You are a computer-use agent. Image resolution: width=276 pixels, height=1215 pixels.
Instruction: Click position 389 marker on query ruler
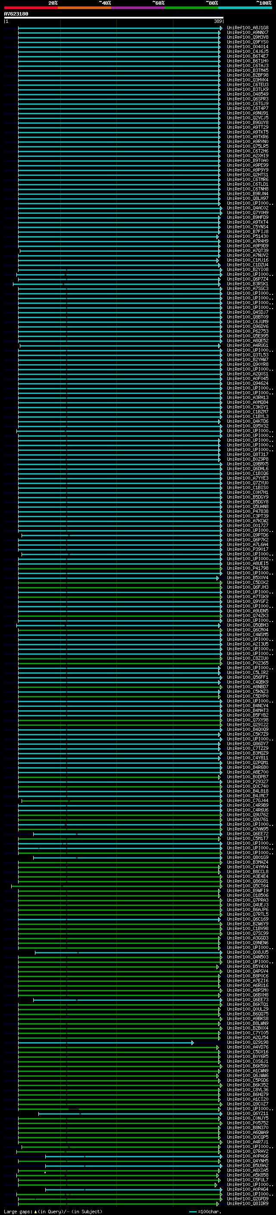218,21
